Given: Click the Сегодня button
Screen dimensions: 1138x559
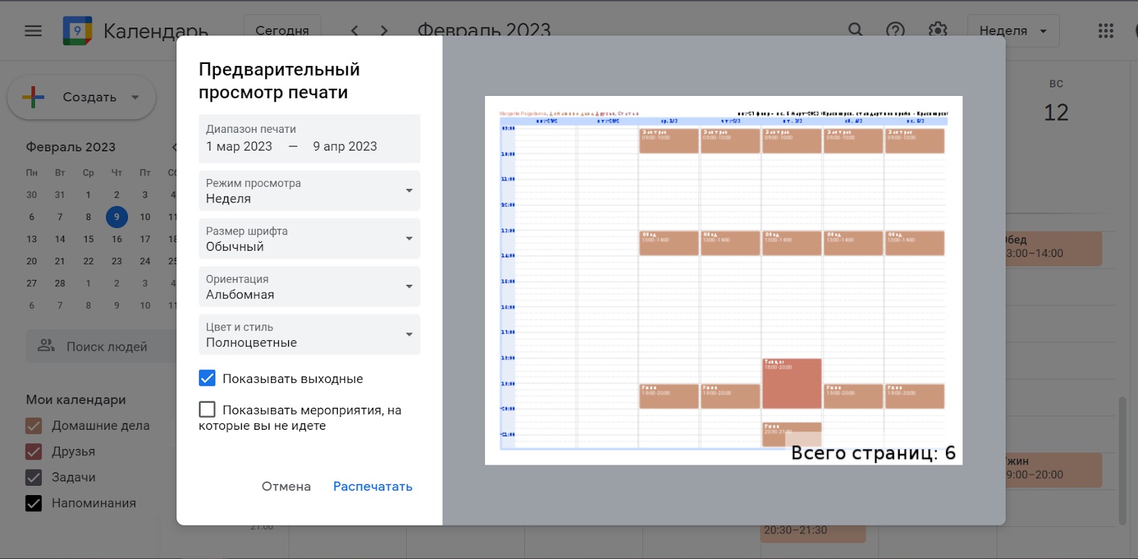Looking at the screenshot, I should (x=282, y=31).
